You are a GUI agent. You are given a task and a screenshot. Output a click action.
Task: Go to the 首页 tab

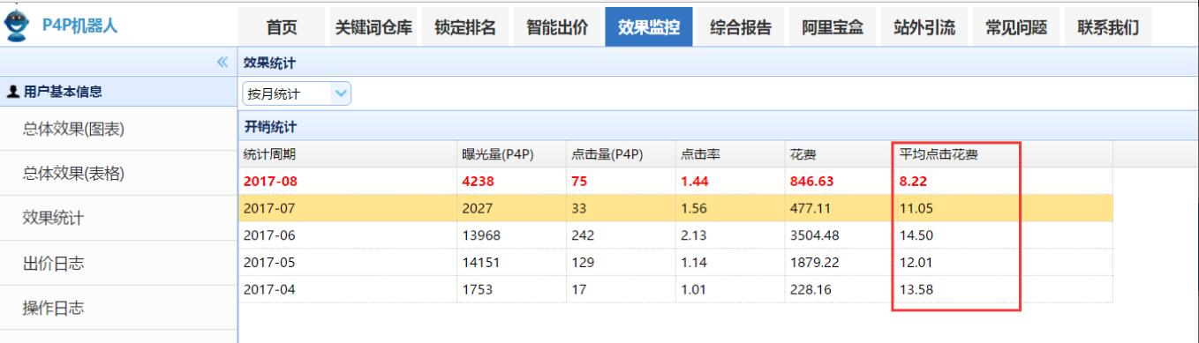(x=282, y=27)
